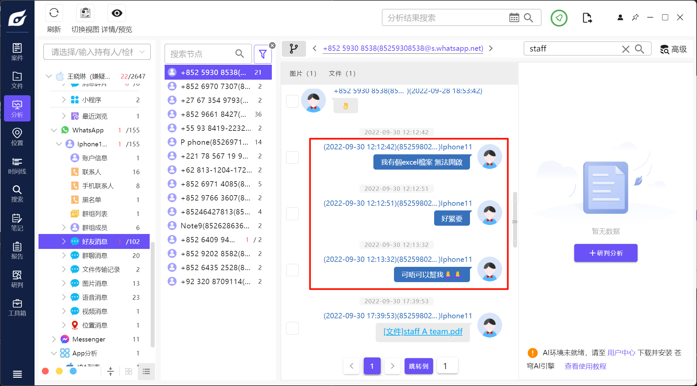This screenshot has width=697, height=386.
Task: Click the export file icon
Action: tap(587, 18)
